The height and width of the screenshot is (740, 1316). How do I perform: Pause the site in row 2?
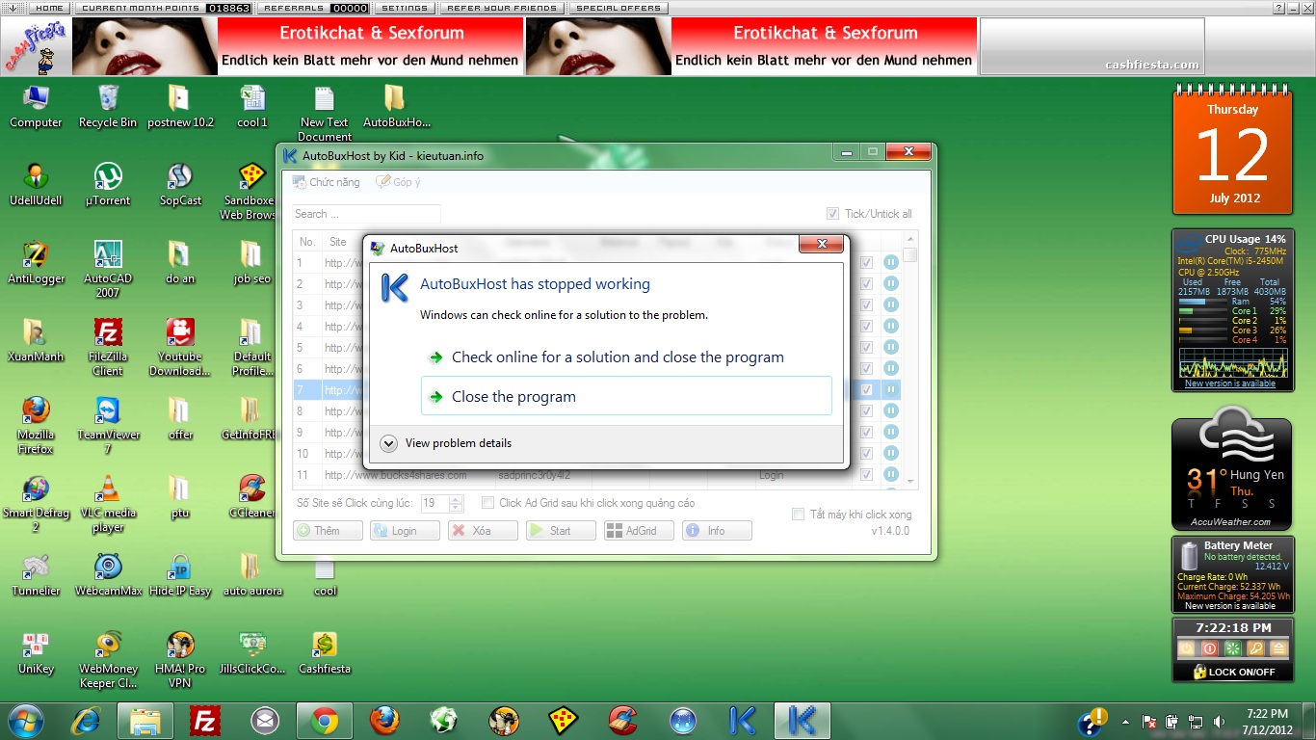891,284
